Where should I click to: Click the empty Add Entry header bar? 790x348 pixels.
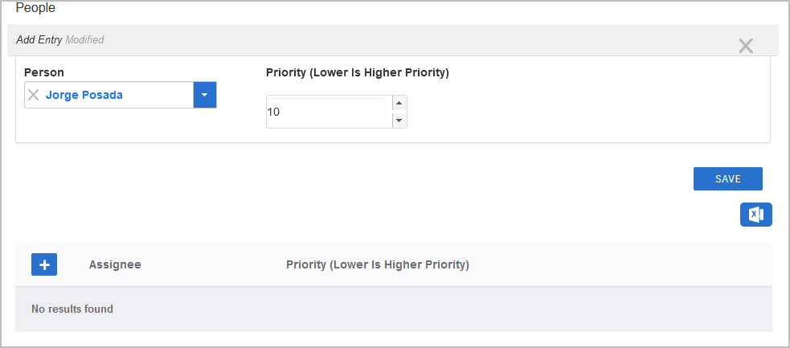coord(402,39)
